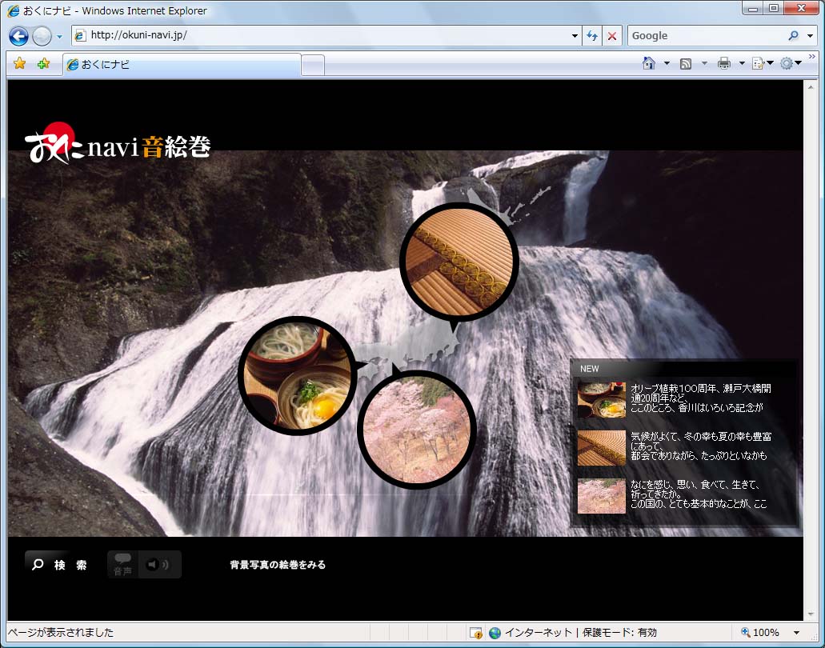Click the search magnifier icon in toolbar

click(794, 36)
